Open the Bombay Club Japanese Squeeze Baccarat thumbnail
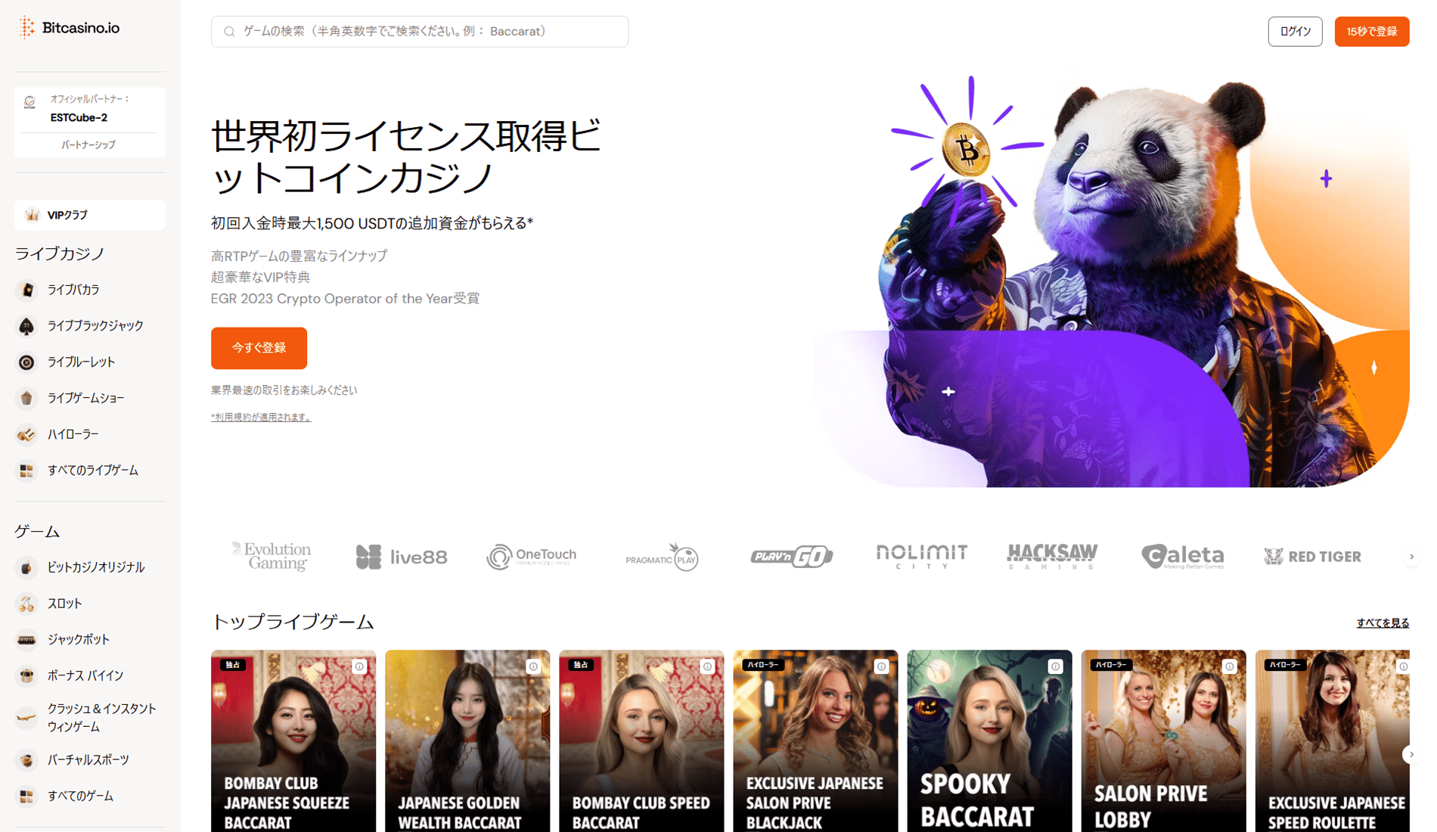1437x832 pixels. tap(293, 741)
